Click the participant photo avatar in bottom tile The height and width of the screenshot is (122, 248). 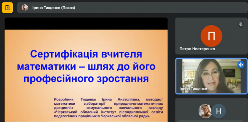point(205,111)
